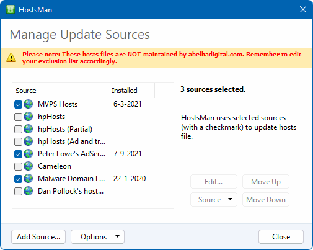Click the Close button at bottom right
Screen dimensions: 313x250
(281, 237)
